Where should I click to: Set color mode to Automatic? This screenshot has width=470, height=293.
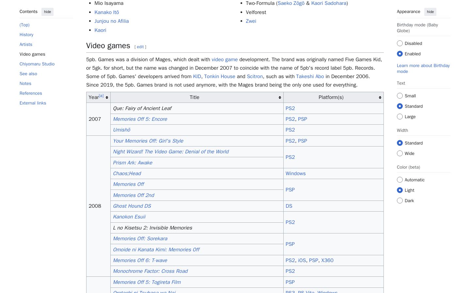[x=400, y=180]
